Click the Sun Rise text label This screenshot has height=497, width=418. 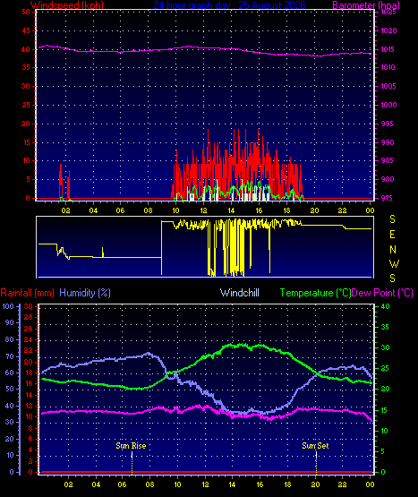coord(131,446)
